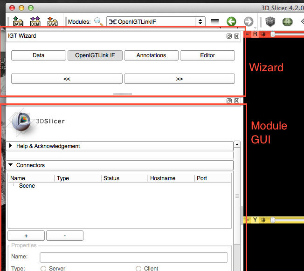Expand Help & Acknowledgement section

click(x=11, y=146)
